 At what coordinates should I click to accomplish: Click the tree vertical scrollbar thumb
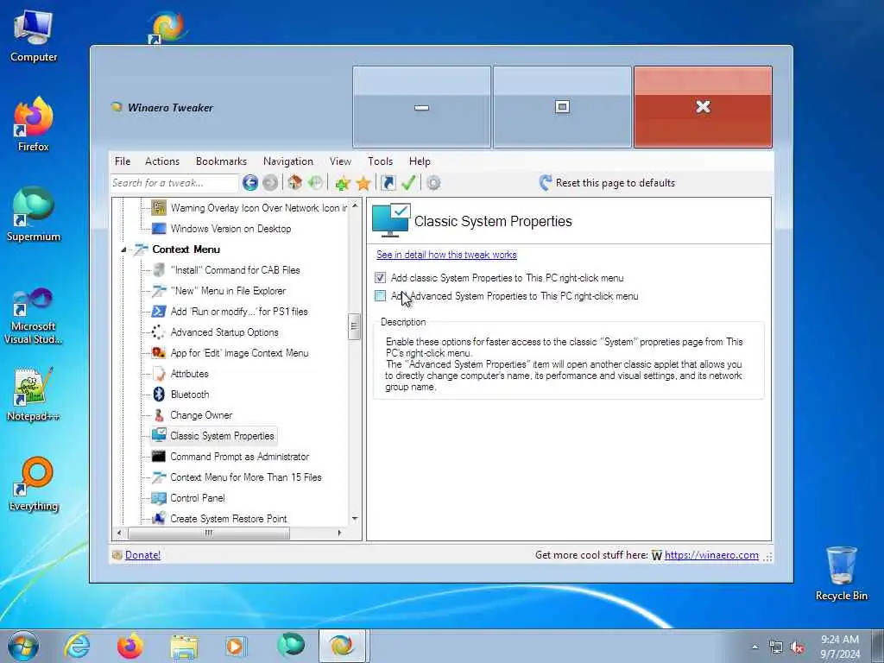click(355, 326)
